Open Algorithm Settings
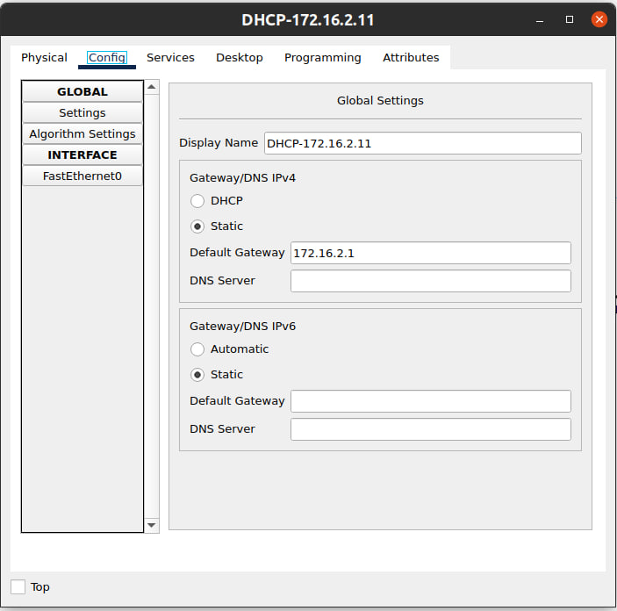617x611 pixels. 83,133
